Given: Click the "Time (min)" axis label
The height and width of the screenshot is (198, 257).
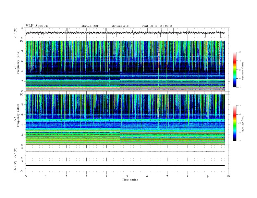Looking at the screenshot, I should [130, 180].
